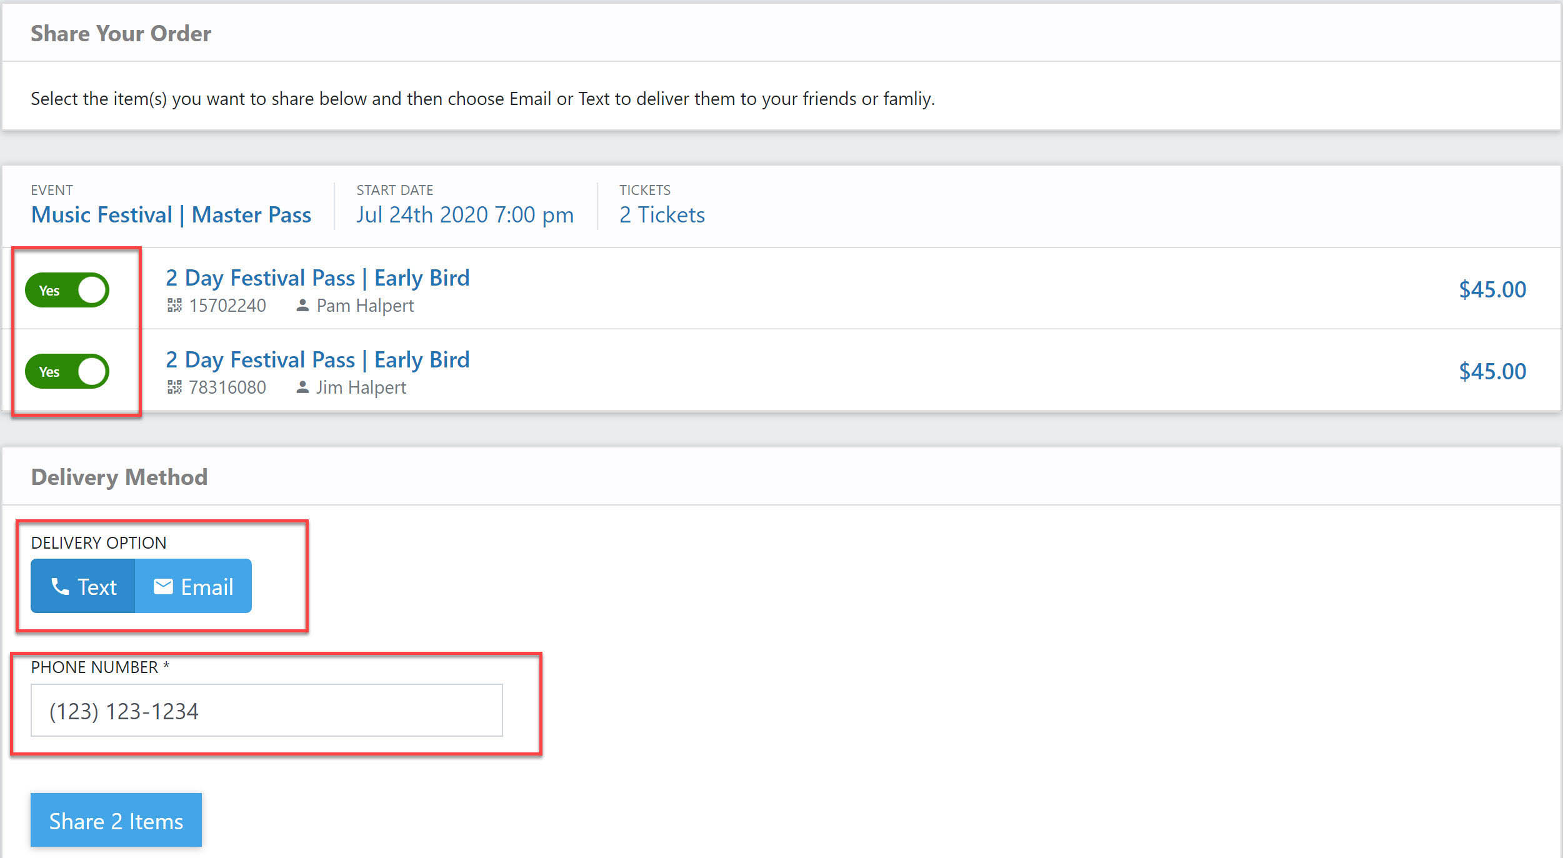Screen dimensions: 1563x858
Task: Click ticket number 15702240
Action: (227, 306)
